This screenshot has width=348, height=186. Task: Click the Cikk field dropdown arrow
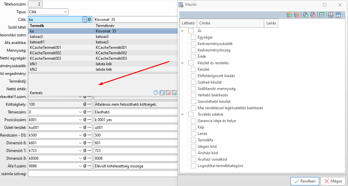tap(85, 20)
